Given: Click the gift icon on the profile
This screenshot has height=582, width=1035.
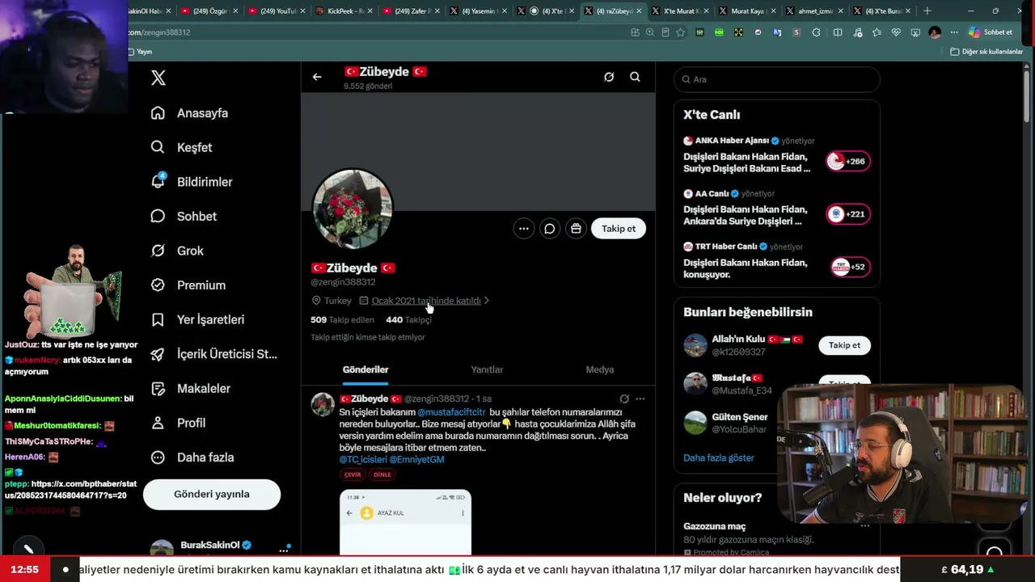Looking at the screenshot, I should [576, 229].
